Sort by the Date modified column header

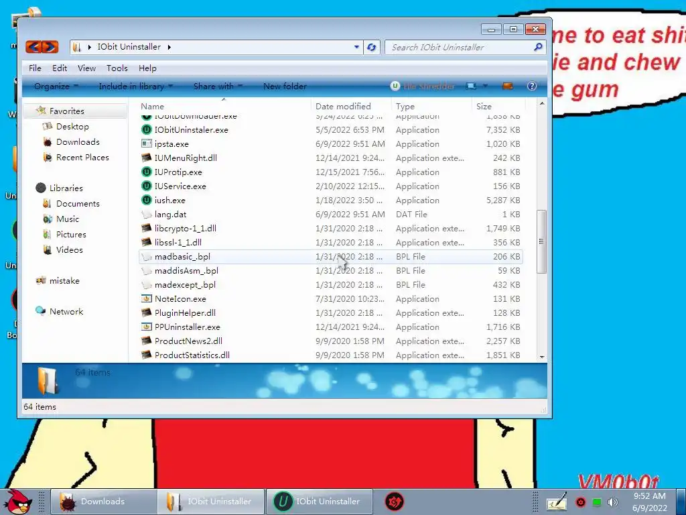click(x=351, y=106)
